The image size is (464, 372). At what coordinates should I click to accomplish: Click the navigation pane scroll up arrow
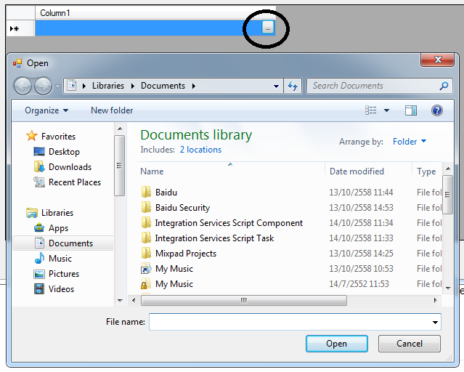click(120, 129)
